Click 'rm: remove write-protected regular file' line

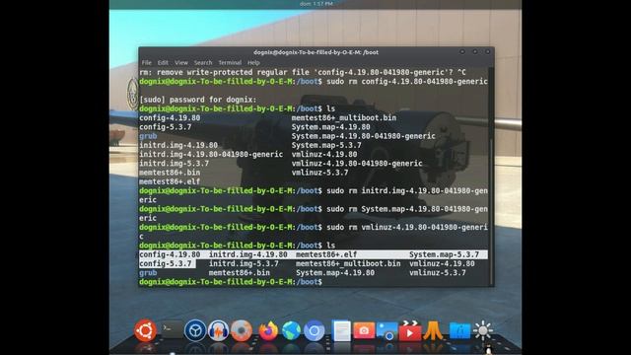[303, 72]
